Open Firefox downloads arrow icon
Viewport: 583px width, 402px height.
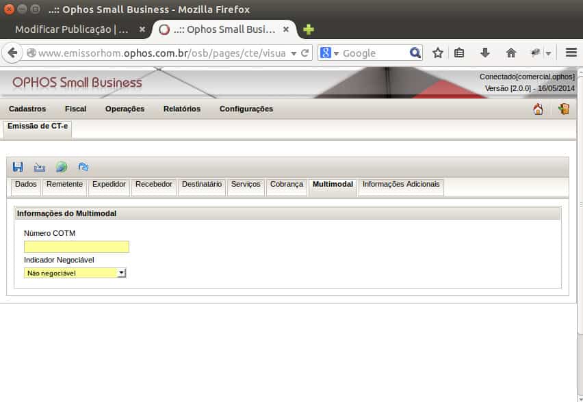(x=484, y=53)
